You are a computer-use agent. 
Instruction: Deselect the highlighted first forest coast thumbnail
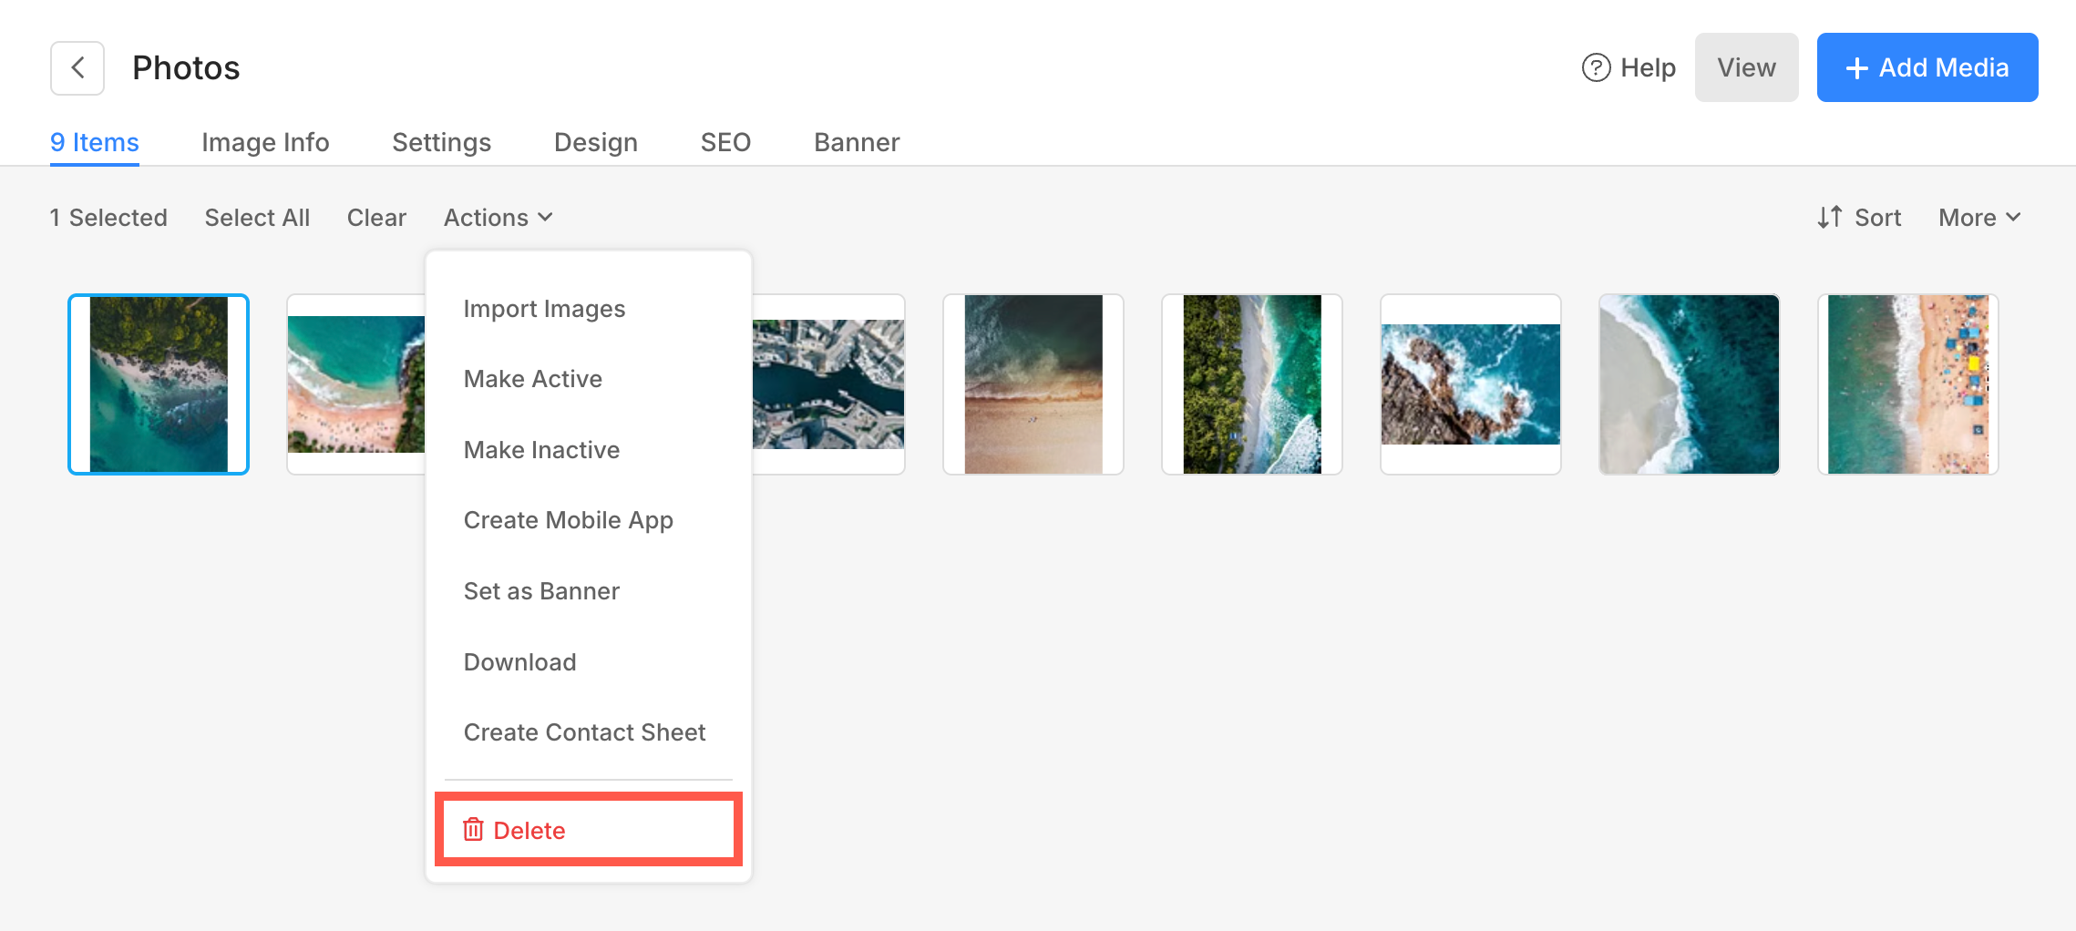point(159,384)
